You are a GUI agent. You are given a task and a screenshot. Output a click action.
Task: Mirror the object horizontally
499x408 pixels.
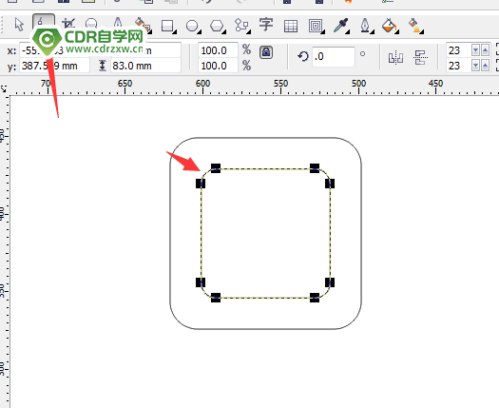point(395,58)
